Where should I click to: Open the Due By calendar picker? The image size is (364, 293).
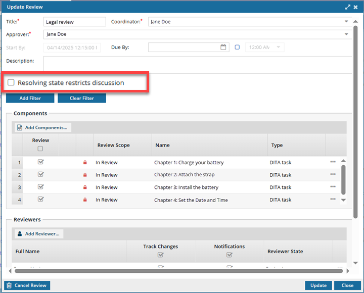click(223, 47)
